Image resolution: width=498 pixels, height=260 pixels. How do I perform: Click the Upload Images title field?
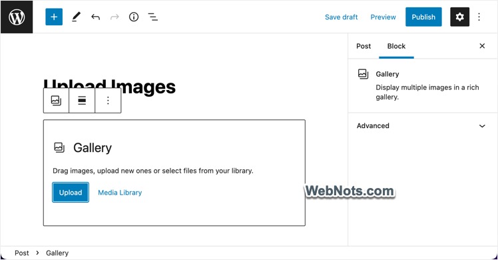click(x=110, y=87)
